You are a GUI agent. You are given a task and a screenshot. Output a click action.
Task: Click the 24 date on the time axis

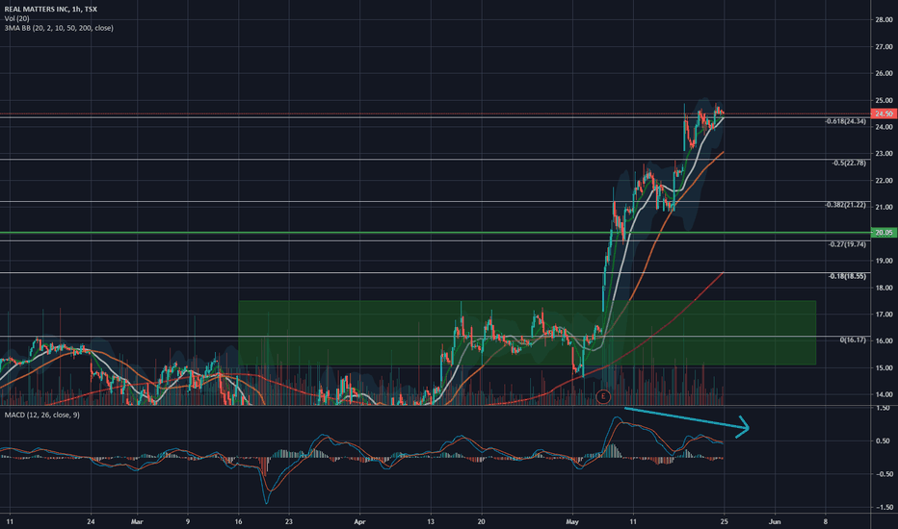click(x=91, y=521)
